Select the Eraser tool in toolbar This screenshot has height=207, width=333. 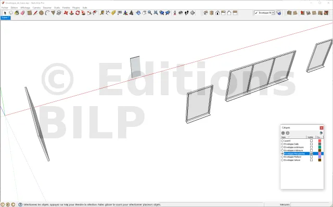[x=22, y=12]
